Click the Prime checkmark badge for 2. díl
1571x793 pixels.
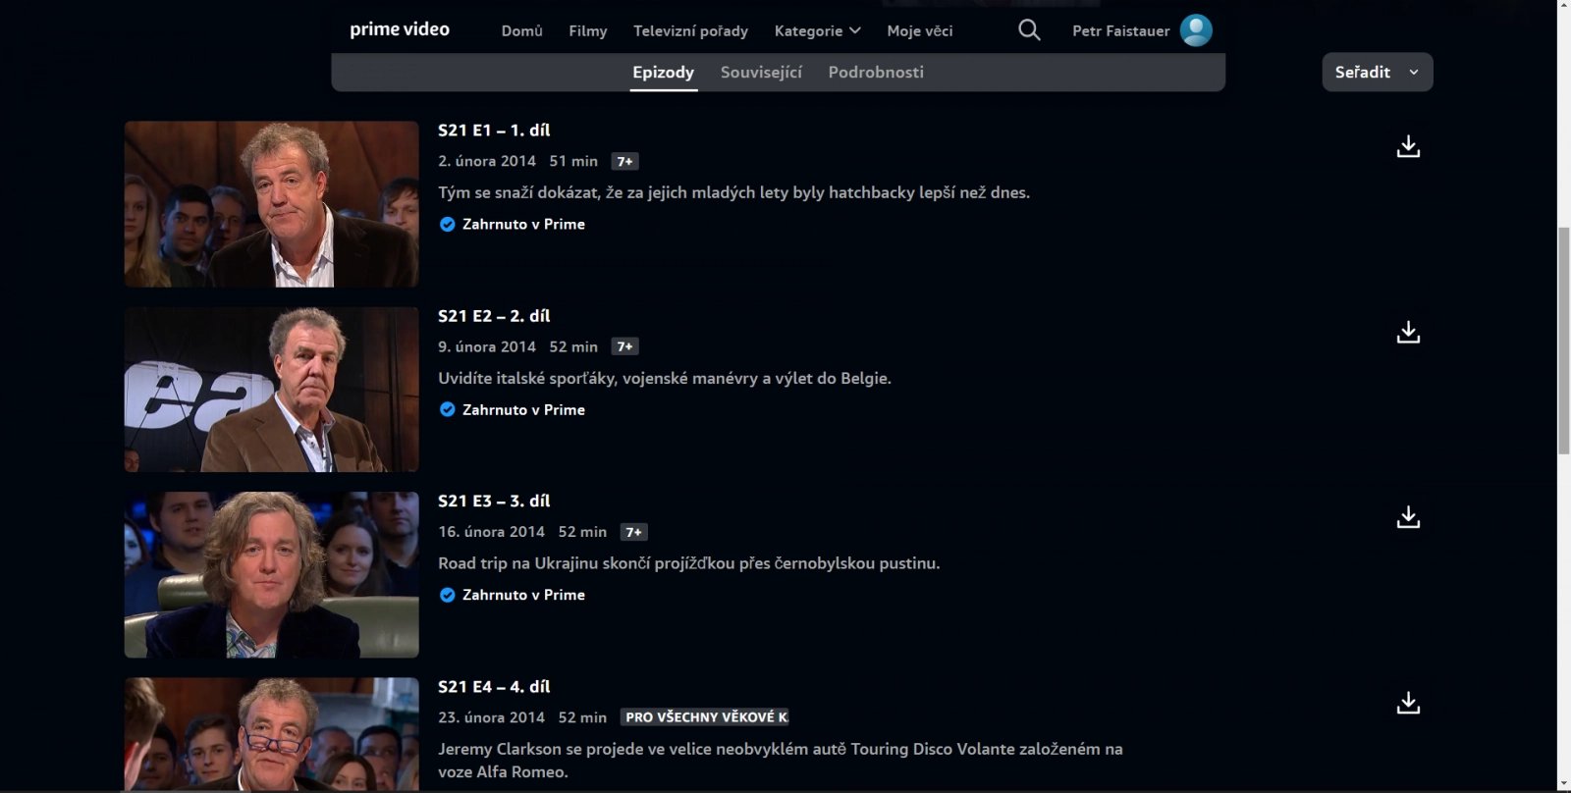tap(447, 409)
